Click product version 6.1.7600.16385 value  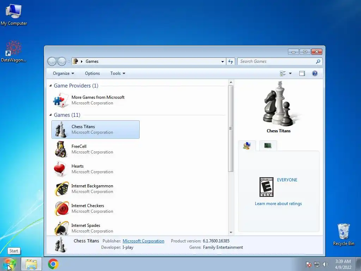[x=216, y=241]
